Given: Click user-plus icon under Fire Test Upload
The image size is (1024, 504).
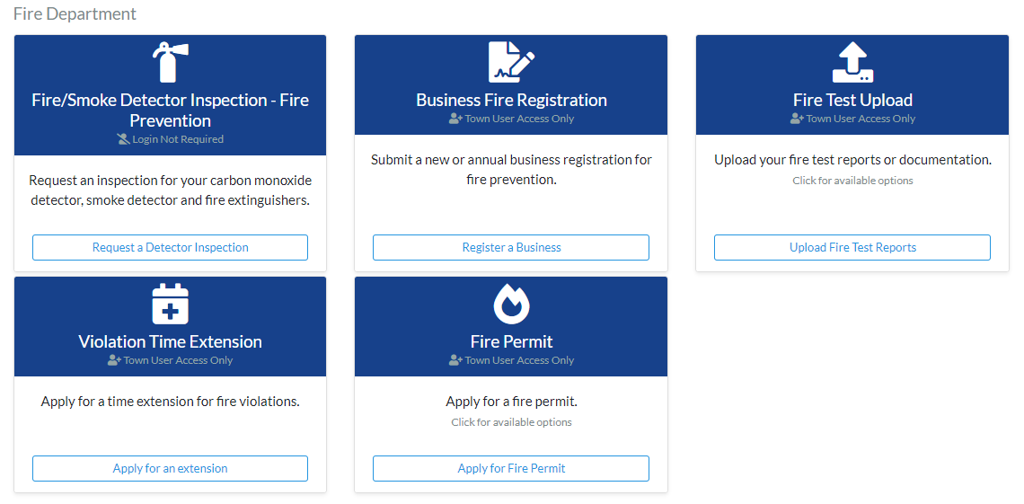Looking at the screenshot, I should 797,119.
